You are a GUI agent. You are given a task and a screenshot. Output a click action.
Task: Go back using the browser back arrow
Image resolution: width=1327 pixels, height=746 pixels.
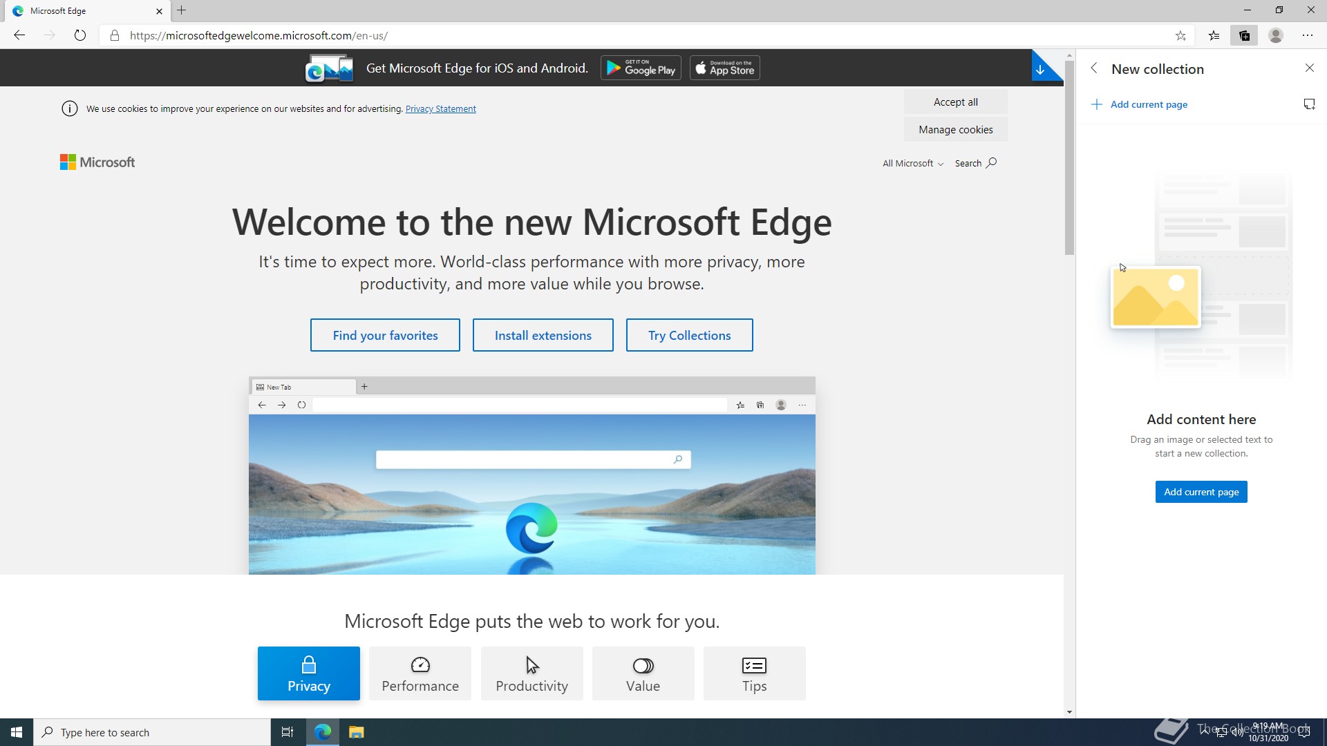[x=19, y=35]
